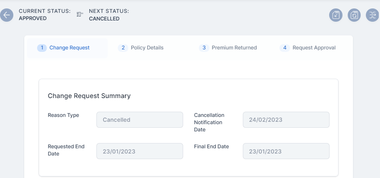
Task: Click the save card icon with inward arrow
Action: click(x=336, y=15)
